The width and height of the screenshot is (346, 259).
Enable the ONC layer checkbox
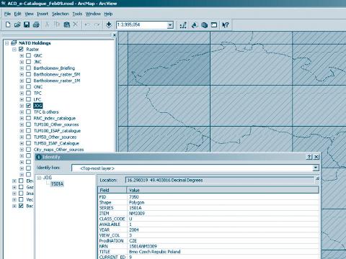pyautogui.click(x=29, y=86)
